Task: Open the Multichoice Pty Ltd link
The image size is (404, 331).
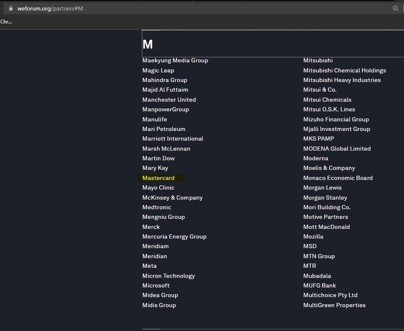Action: [x=330, y=295]
